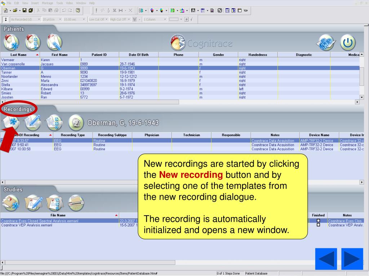Delete study with the shredder icon
369x276 pixels.
pyautogui.click(x=76, y=203)
